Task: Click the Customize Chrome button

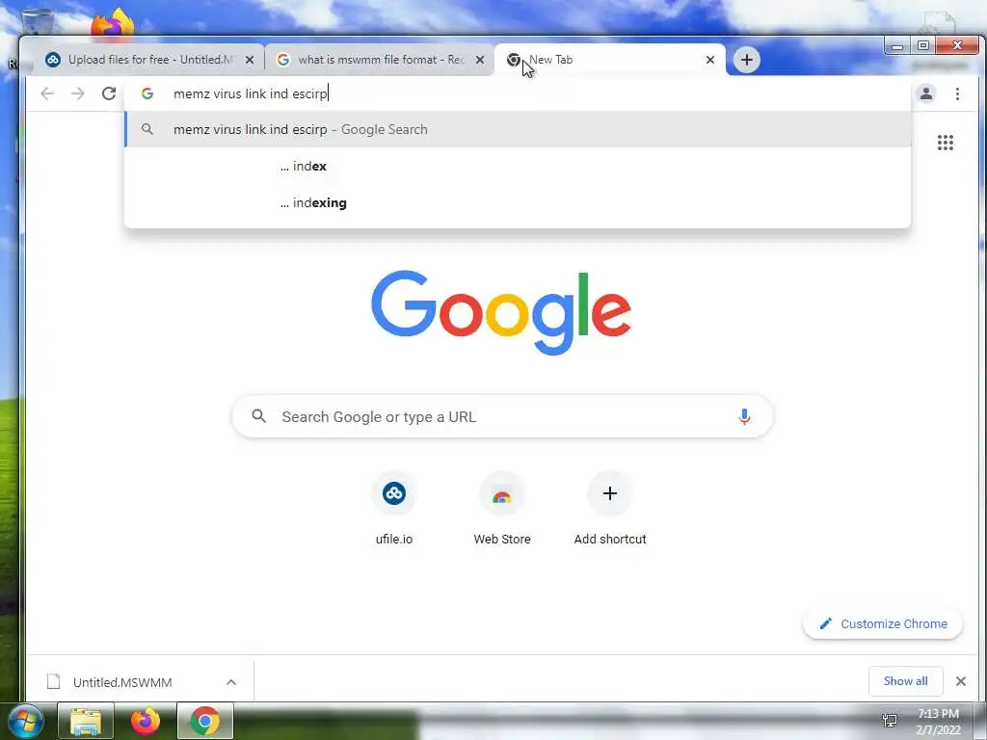Action: (x=883, y=623)
